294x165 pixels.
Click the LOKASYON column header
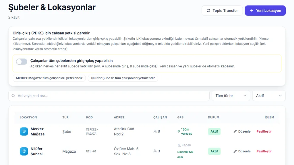pos(28,117)
